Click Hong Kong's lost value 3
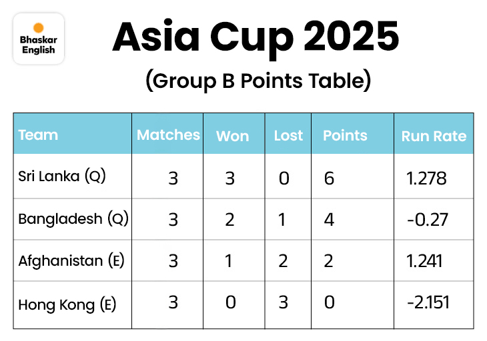The height and width of the screenshot is (341, 487). point(283,304)
